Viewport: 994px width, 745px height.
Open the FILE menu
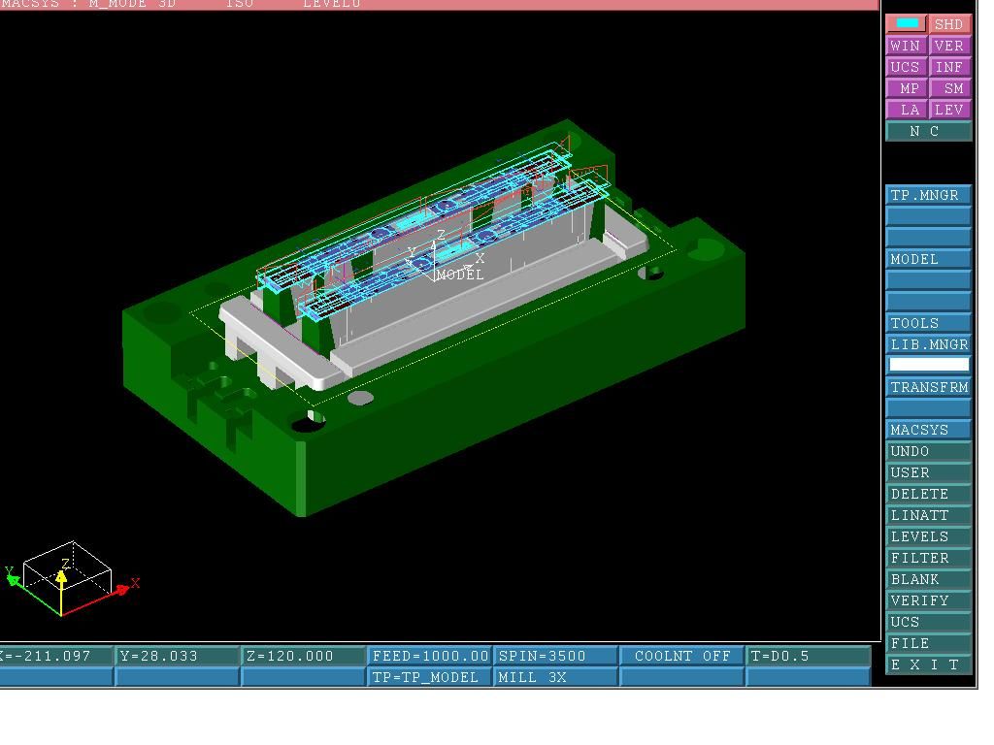point(928,644)
